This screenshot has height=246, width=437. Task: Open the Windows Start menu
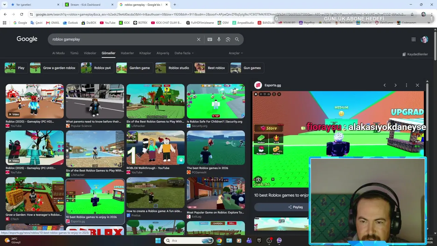pyautogui.click(x=158, y=241)
